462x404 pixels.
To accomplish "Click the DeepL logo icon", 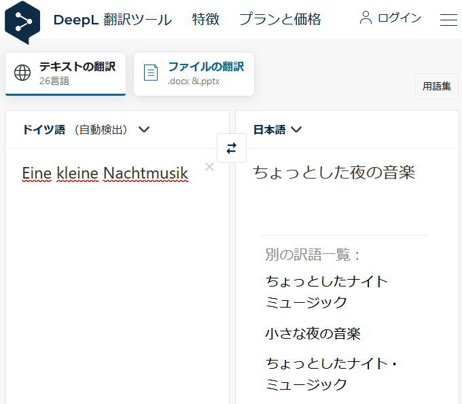I will pyautogui.click(x=22, y=22).
